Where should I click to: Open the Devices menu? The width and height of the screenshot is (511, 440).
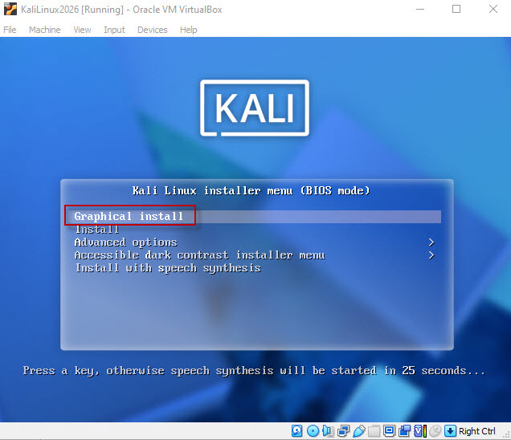[152, 30]
